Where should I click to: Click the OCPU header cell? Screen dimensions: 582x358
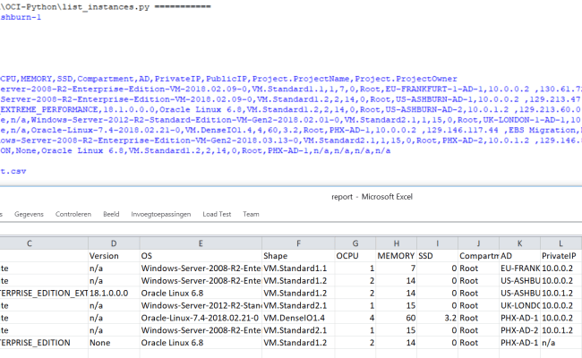point(355,256)
